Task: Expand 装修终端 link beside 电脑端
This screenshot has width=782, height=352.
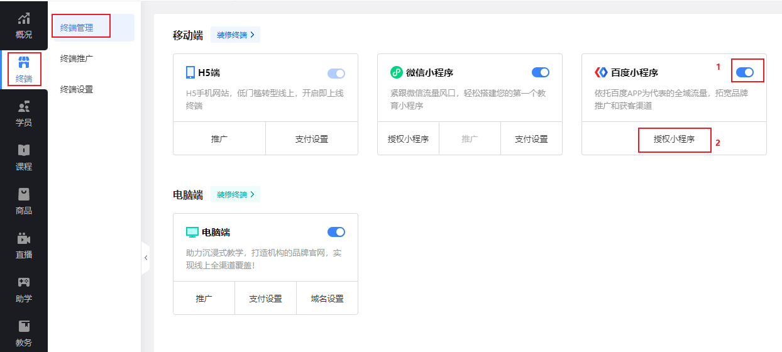Action: tap(235, 195)
